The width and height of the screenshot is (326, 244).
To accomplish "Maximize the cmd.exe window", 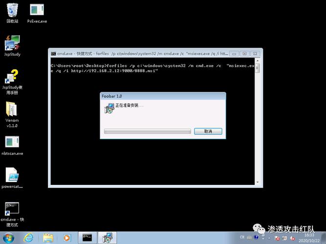I will 245,54.
